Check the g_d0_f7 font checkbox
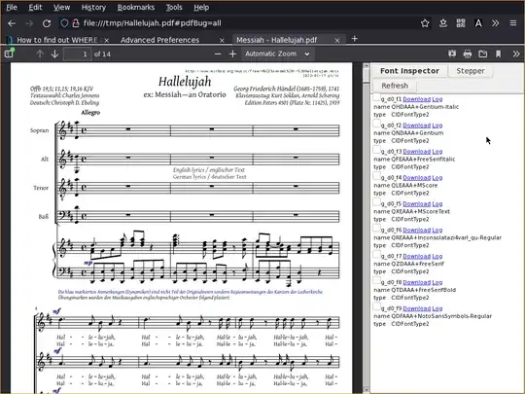The height and width of the screenshot is (394, 525). click(376, 254)
